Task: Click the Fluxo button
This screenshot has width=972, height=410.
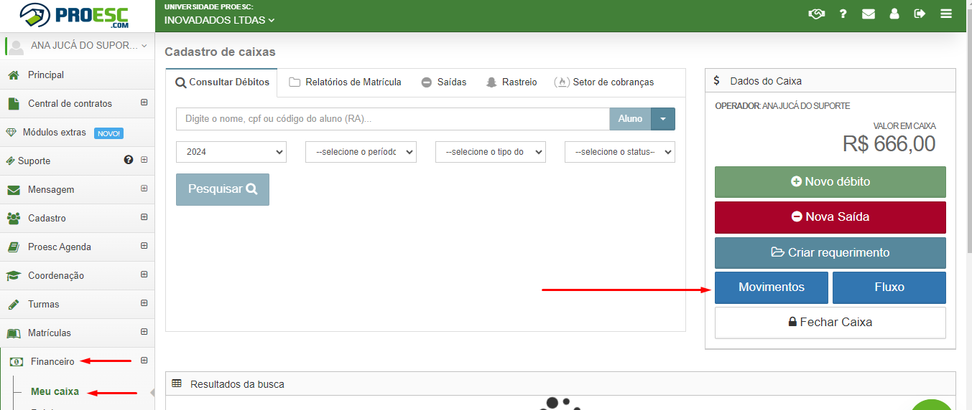Action: point(889,287)
